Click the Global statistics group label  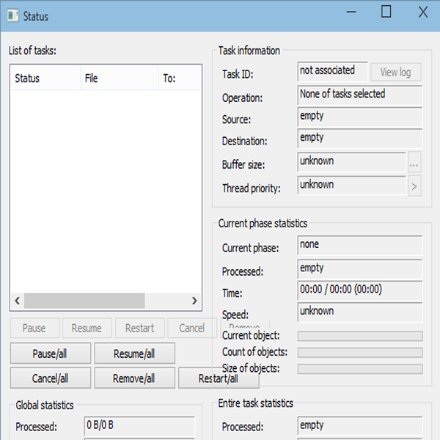pyautogui.click(x=45, y=406)
